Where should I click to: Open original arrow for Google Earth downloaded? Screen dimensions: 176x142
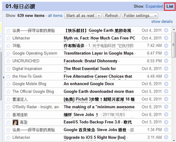pos(166,92)
